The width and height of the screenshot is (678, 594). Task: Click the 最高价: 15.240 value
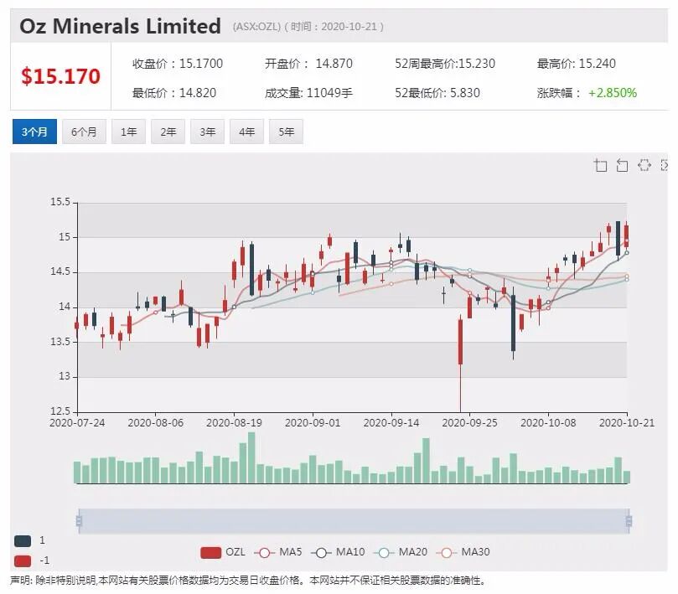(577, 64)
